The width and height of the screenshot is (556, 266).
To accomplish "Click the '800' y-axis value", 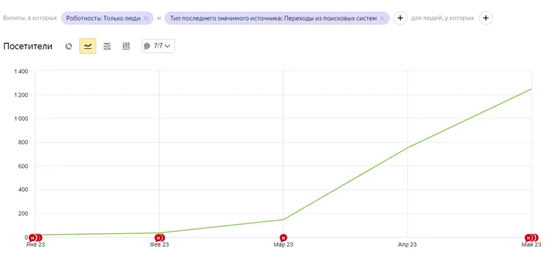I will pos(24,143).
